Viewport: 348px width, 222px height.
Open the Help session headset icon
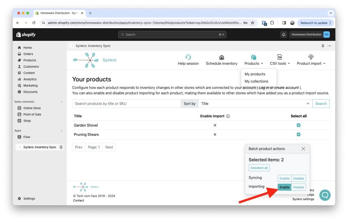(x=188, y=57)
